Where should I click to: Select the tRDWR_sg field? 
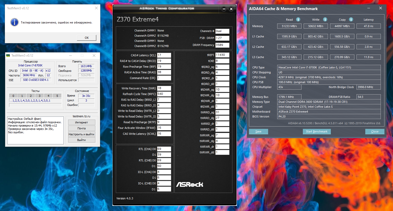[x=222, y=90]
